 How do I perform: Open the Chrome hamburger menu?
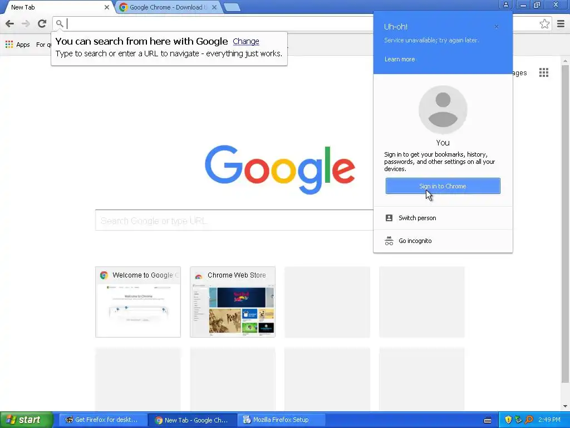coord(561,24)
